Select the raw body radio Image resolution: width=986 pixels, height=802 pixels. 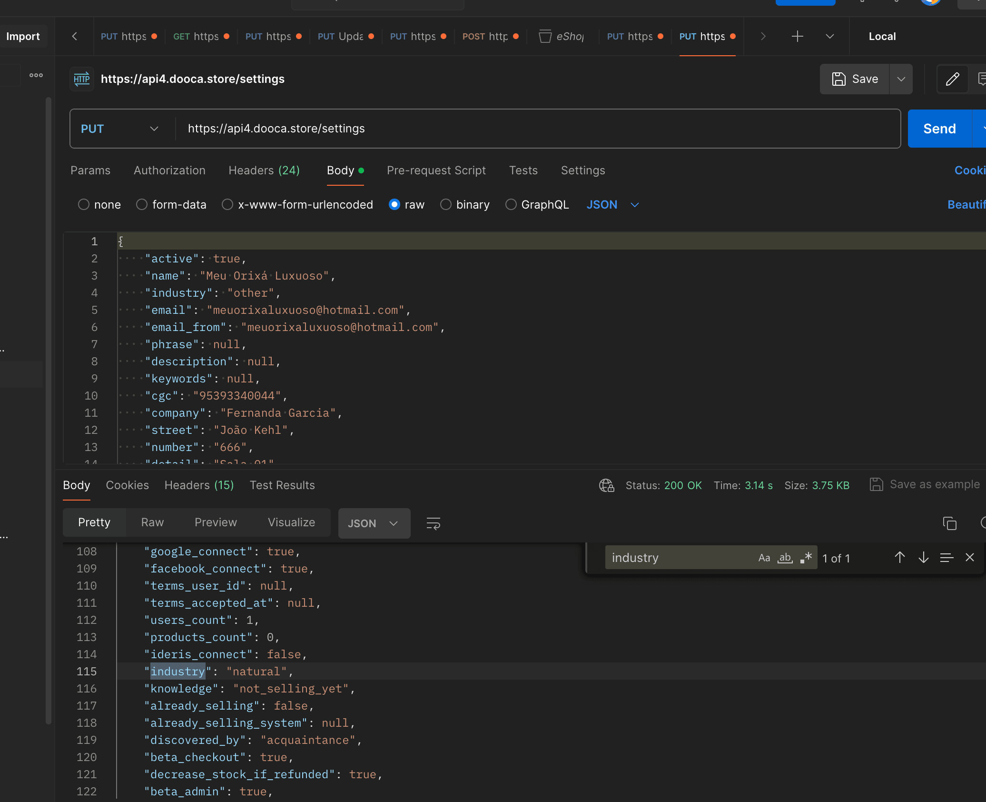pyautogui.click(x=394, y=205)
